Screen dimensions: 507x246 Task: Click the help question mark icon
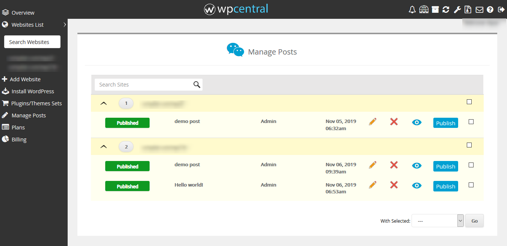490,10
